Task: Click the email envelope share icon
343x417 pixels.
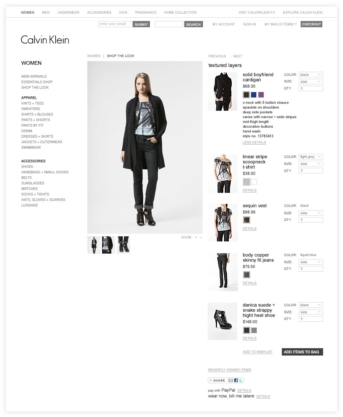Action: (231, 381)
